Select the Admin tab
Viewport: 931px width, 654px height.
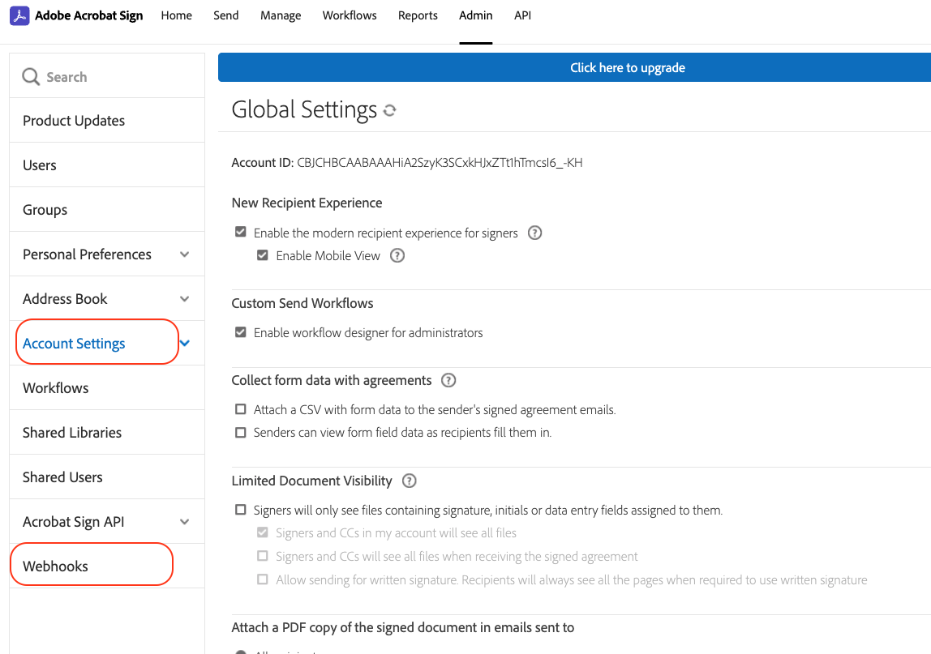click(475, 15)
